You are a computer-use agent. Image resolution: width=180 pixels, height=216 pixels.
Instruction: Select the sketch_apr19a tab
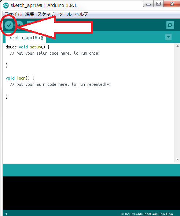26,38
